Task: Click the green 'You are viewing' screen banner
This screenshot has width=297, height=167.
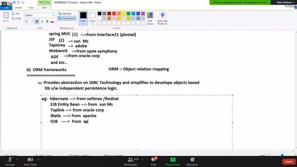Action: coord(240,2)
